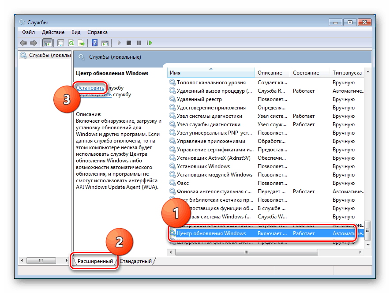The width and height of the screenshot is (390, 293).
Task: Start the service with the Play icon
Action: (119, 43)
